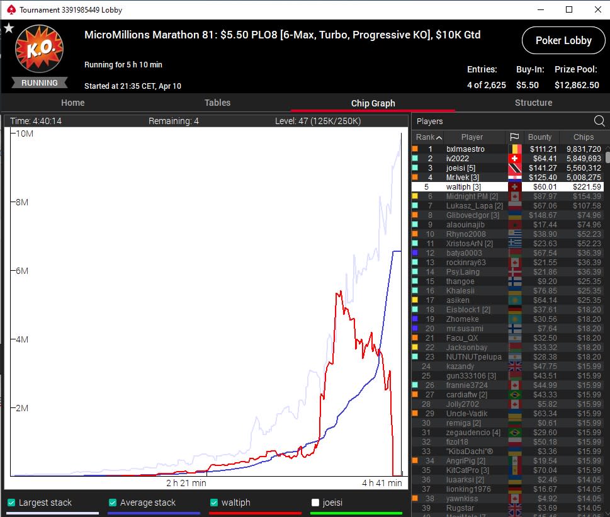This screenshot has height=517, width=610.
Task: Click bxlmaestro's 9,831,720 chip count
Action: pyautogui.click(x=584, y=149)
